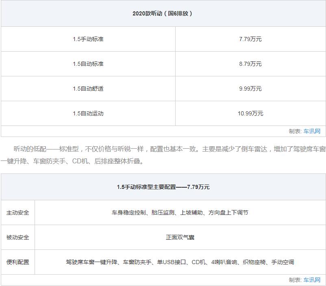The width and height of the screenshot is (326, 286).
Task: Select the 1.5手动标准 trim row
Action: click(88, 39)
